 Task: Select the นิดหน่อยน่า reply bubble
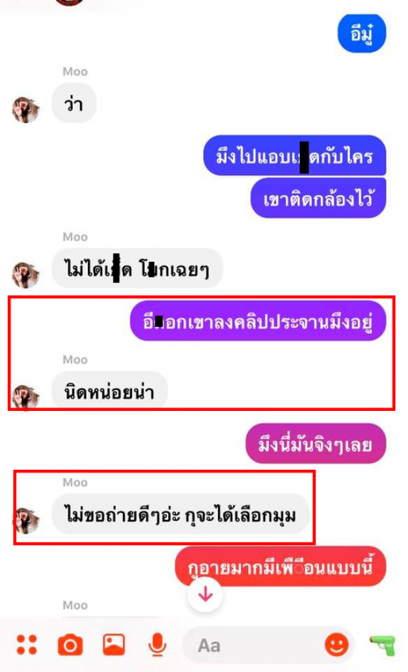point(109,391)
